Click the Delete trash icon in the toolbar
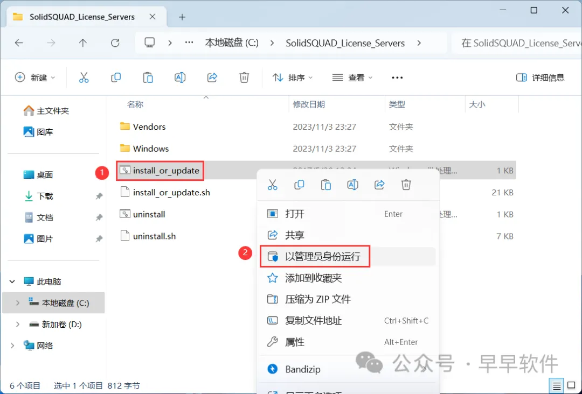 point(244,78)
